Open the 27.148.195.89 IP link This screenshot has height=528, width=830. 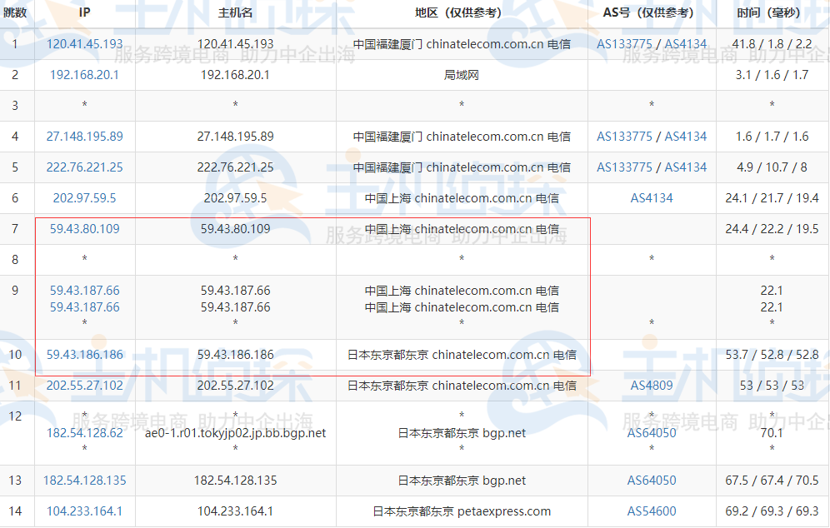pyautogui.click(x=85, y=137)
